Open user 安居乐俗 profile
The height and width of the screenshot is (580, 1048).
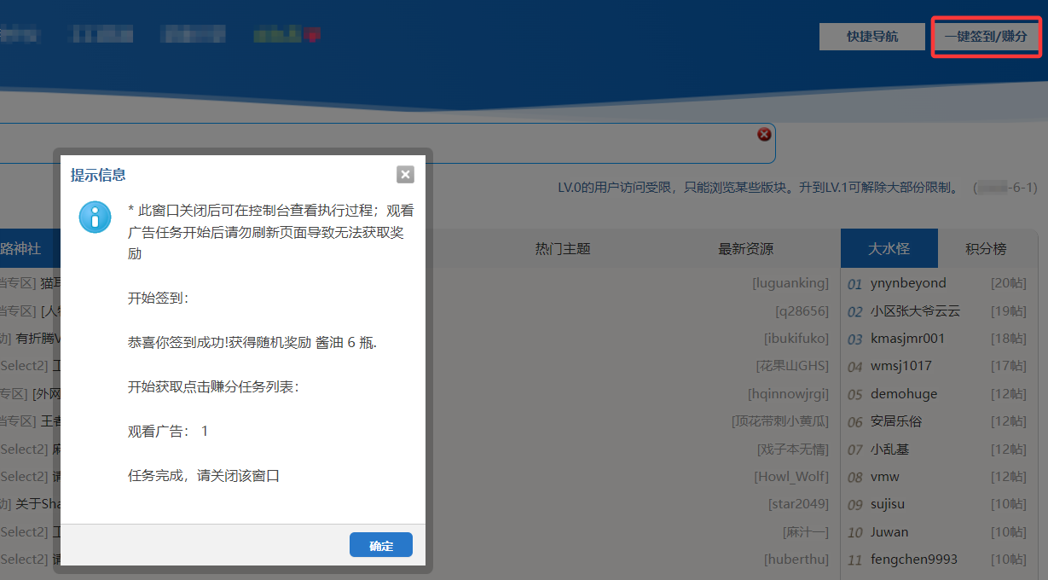(x=896, y=421)
